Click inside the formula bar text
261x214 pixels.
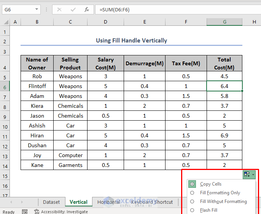[x=171, y=9]
